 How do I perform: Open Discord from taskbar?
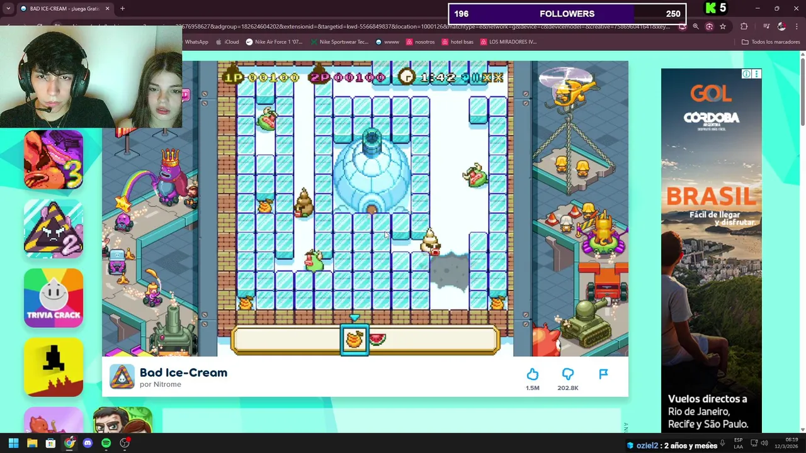pyautogui.click(x=88, y=444)
